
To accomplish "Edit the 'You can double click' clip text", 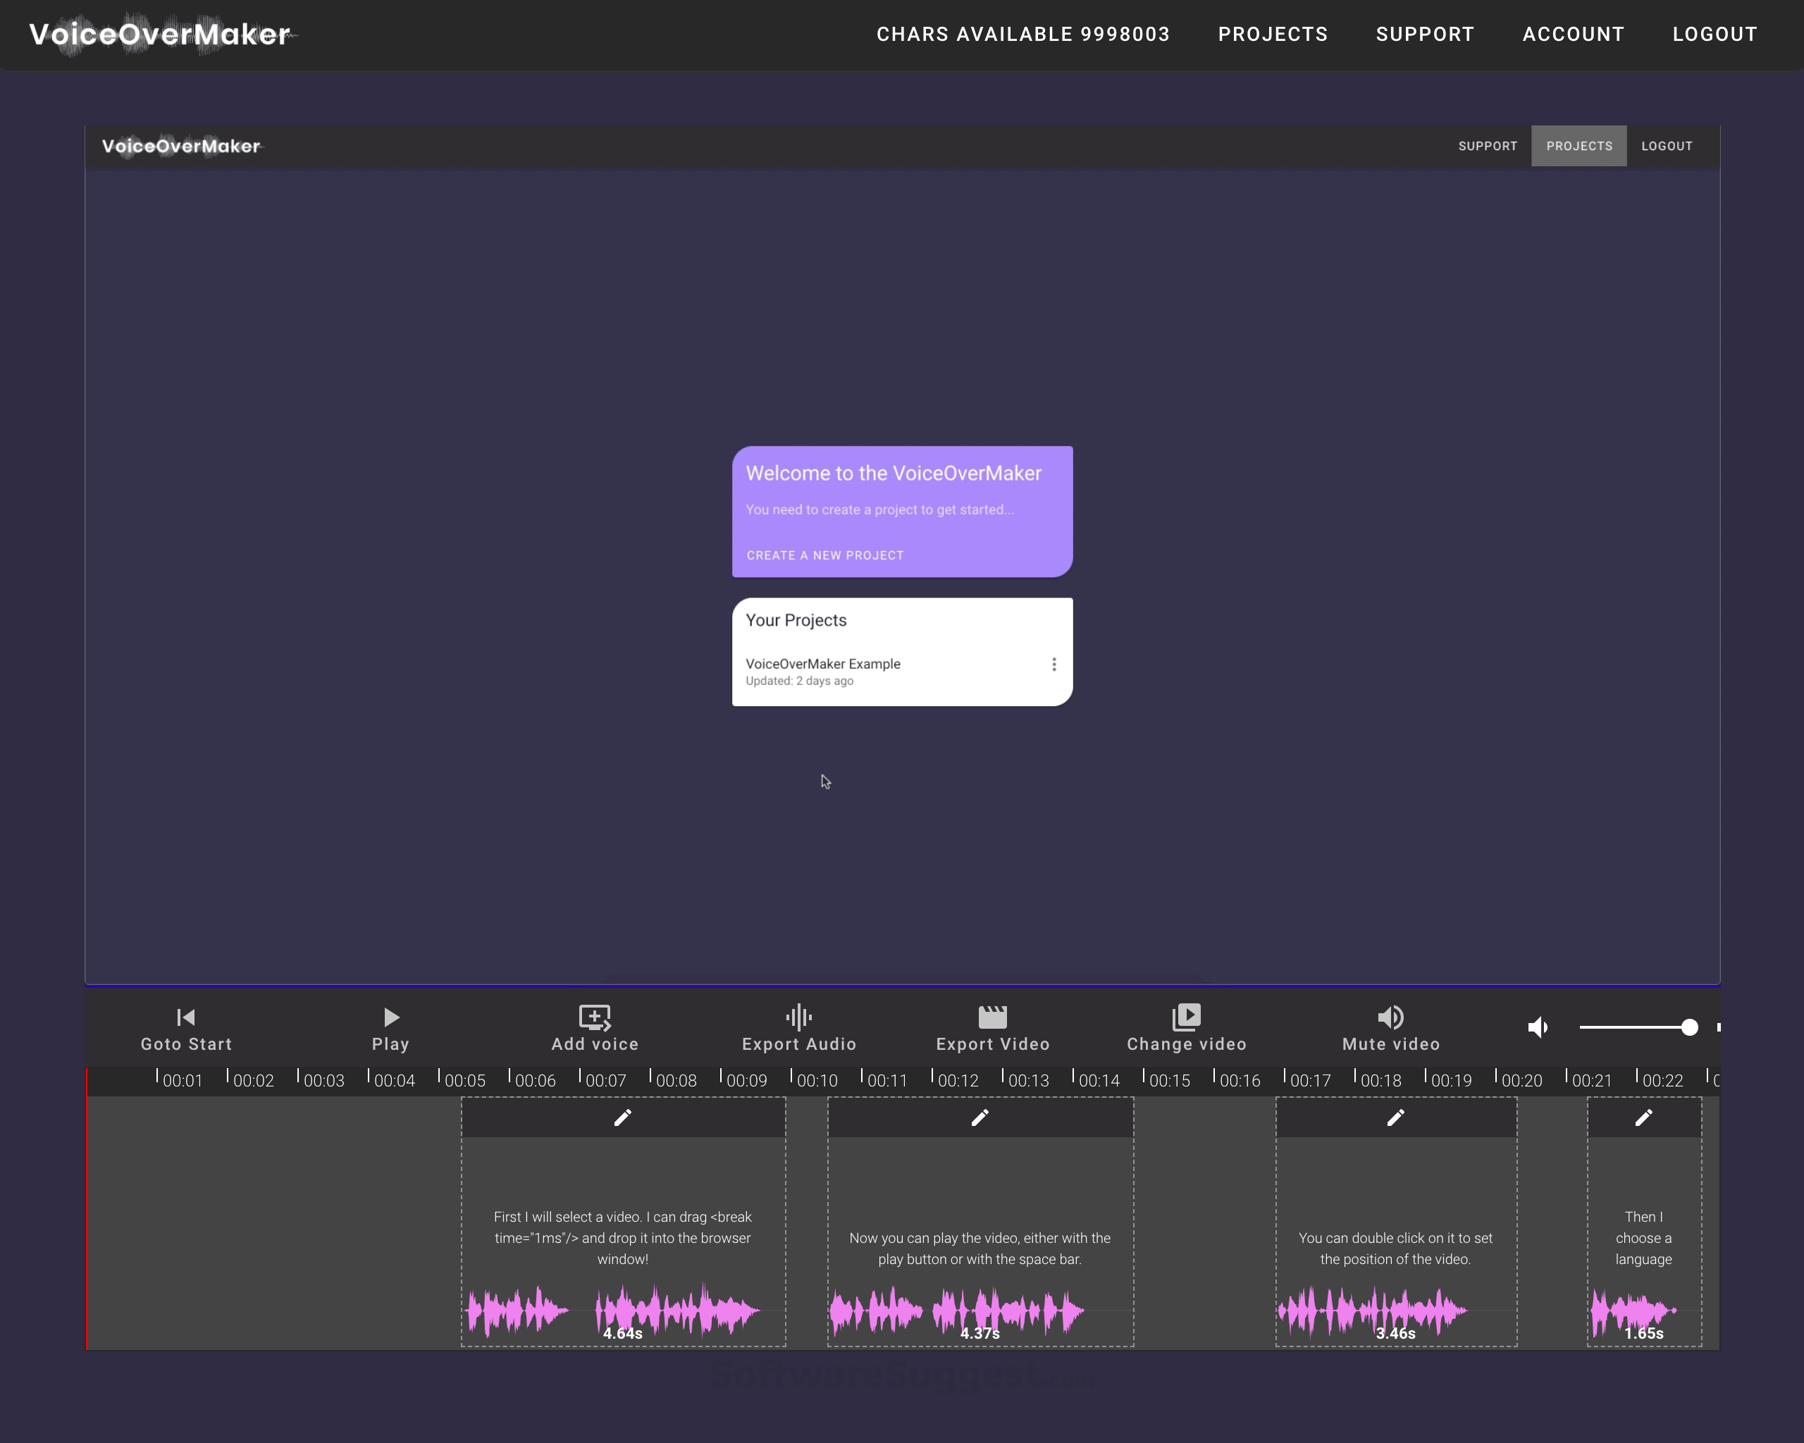I will 1395,1117.
